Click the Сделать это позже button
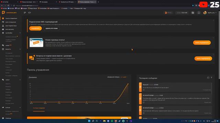This screenshot has width=220, height=123. click(52, 28)
